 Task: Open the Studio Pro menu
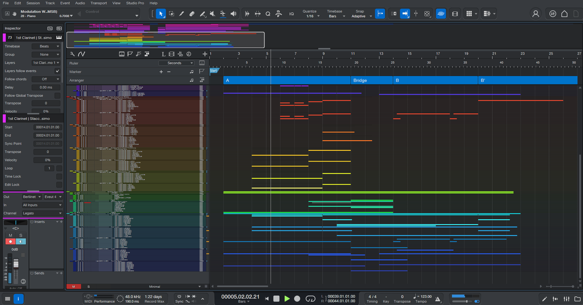pyautogui.click(x=135, y=3)
